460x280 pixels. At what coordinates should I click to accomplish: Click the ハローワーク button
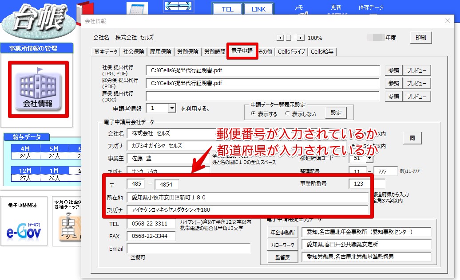click(282, 245)
